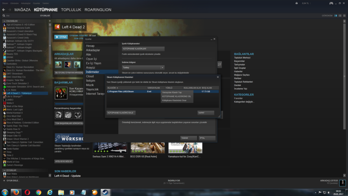Open the OYUNLAR filter dropdown
Image resolution: width=348 pixels, height=196 pixels.
(x=45, y=16)
